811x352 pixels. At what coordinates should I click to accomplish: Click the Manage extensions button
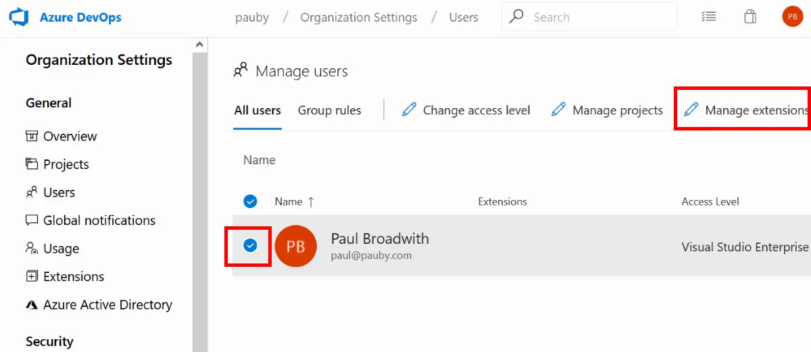tap(746, 110)
